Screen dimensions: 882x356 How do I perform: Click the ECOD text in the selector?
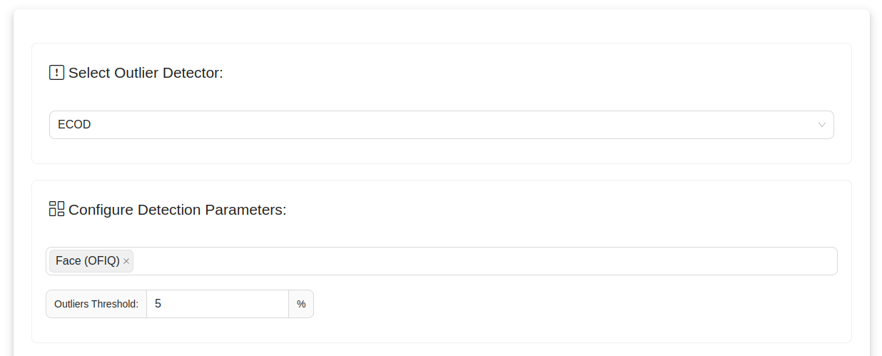click(74, 125)
